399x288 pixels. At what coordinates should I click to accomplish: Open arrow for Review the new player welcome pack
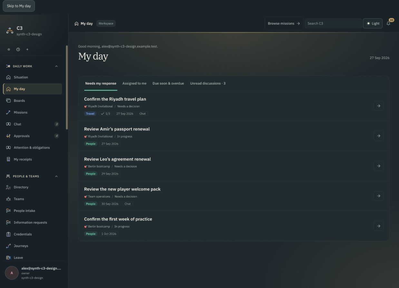click(x=378, y=196)
